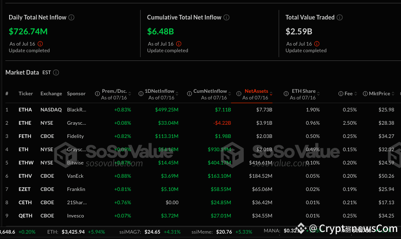Screen dimensions: 401x239
Task: Click red alert icon under Daily Total Net Inflow
Action: point(40,43)
